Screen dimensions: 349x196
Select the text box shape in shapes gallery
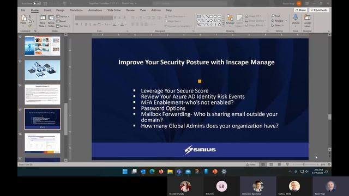click(x=199, y=16)
